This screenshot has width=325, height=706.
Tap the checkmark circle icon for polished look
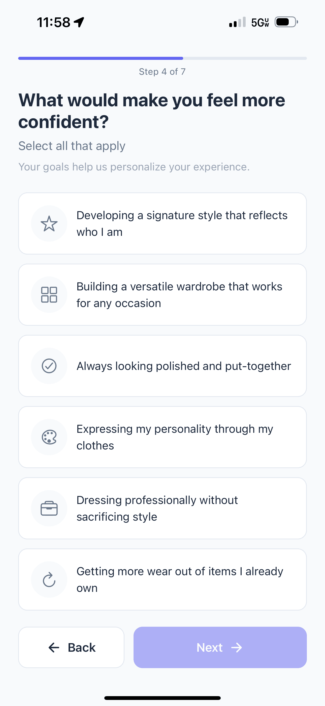49,366
